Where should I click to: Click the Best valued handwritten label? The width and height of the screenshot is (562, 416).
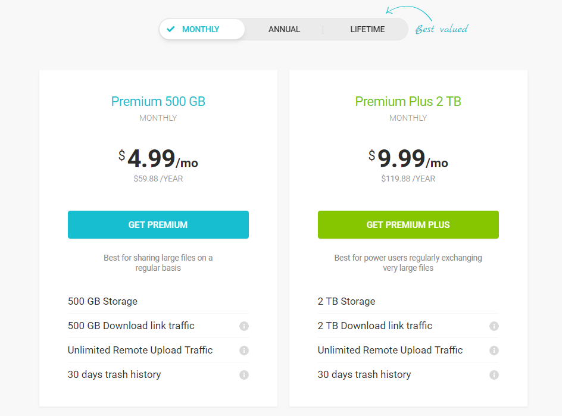click(441, 29)
